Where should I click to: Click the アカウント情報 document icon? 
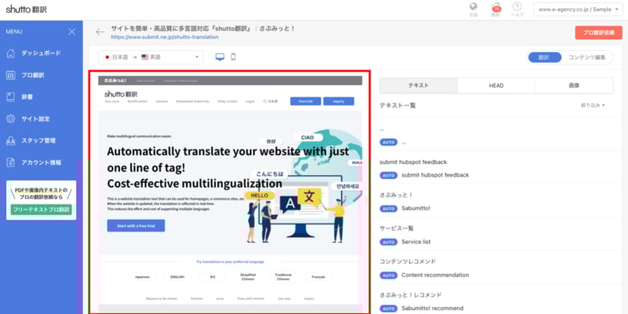(11, 163)
